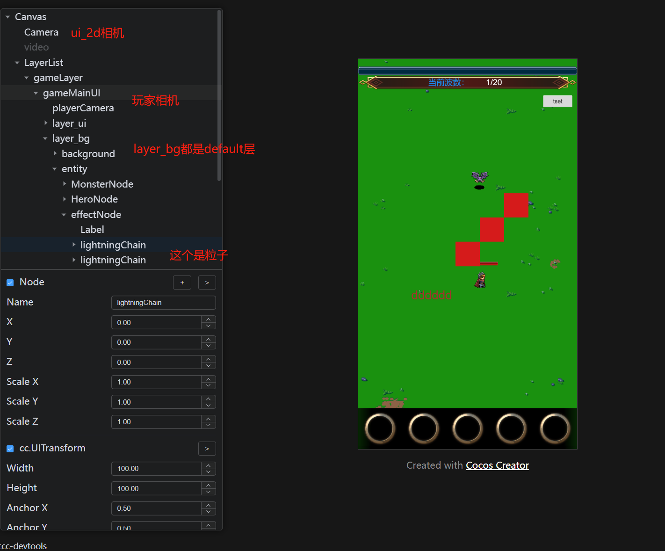Click the tset button in game view
665x551 pixels.
click(x=557, y=101)
